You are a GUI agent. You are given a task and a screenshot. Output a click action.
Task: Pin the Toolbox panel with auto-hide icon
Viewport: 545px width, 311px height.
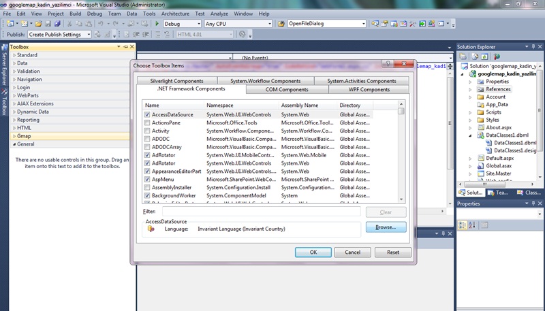tap(125, 46)
